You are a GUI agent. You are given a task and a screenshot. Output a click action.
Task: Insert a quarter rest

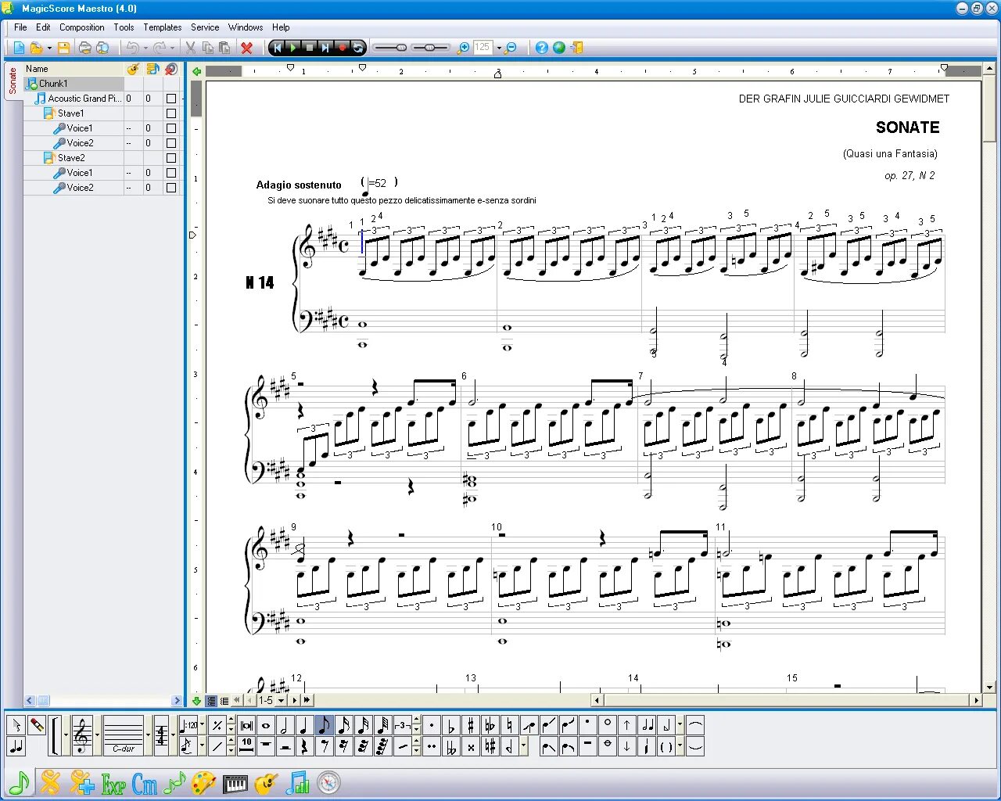(304, 746)
